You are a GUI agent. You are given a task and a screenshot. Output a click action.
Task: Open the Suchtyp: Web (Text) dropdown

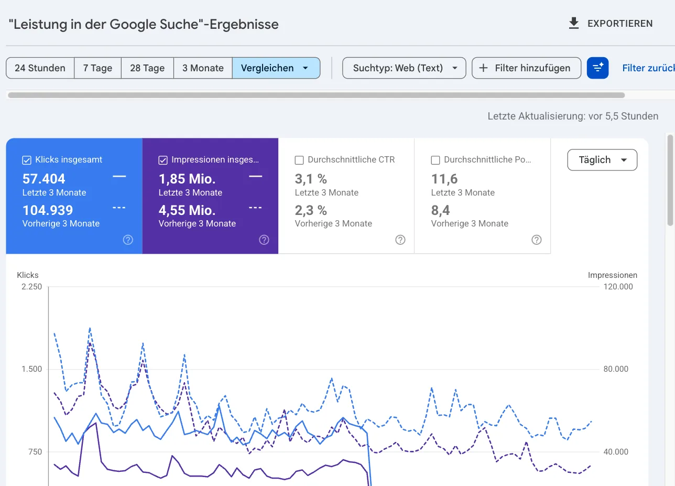[404, 68]
